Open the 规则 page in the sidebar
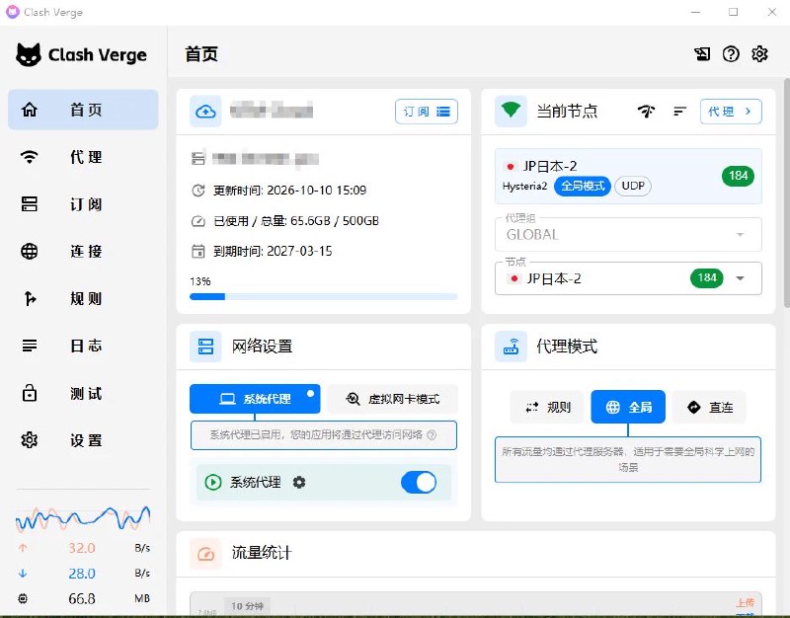The height and width of the screenshot is (618, 790). 83,299
